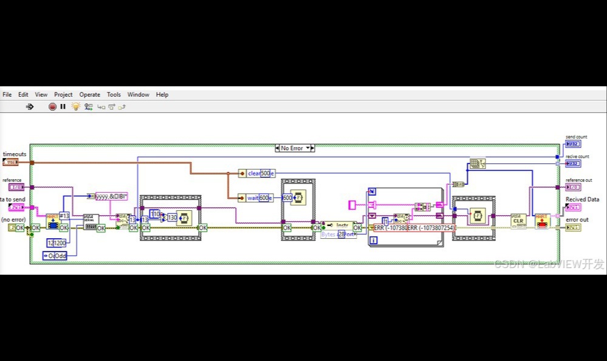
Task: Select the send count U32 indicator
Action: pos(572,144)
